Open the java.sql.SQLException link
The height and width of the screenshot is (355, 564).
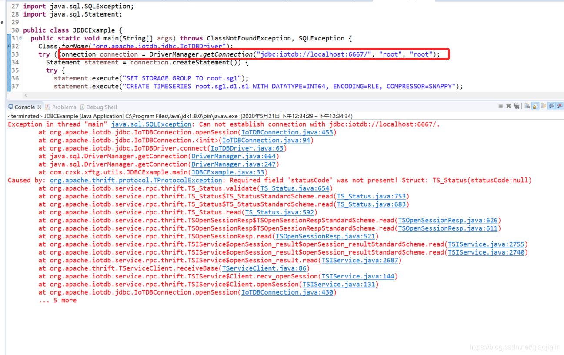tap(151, 124)
